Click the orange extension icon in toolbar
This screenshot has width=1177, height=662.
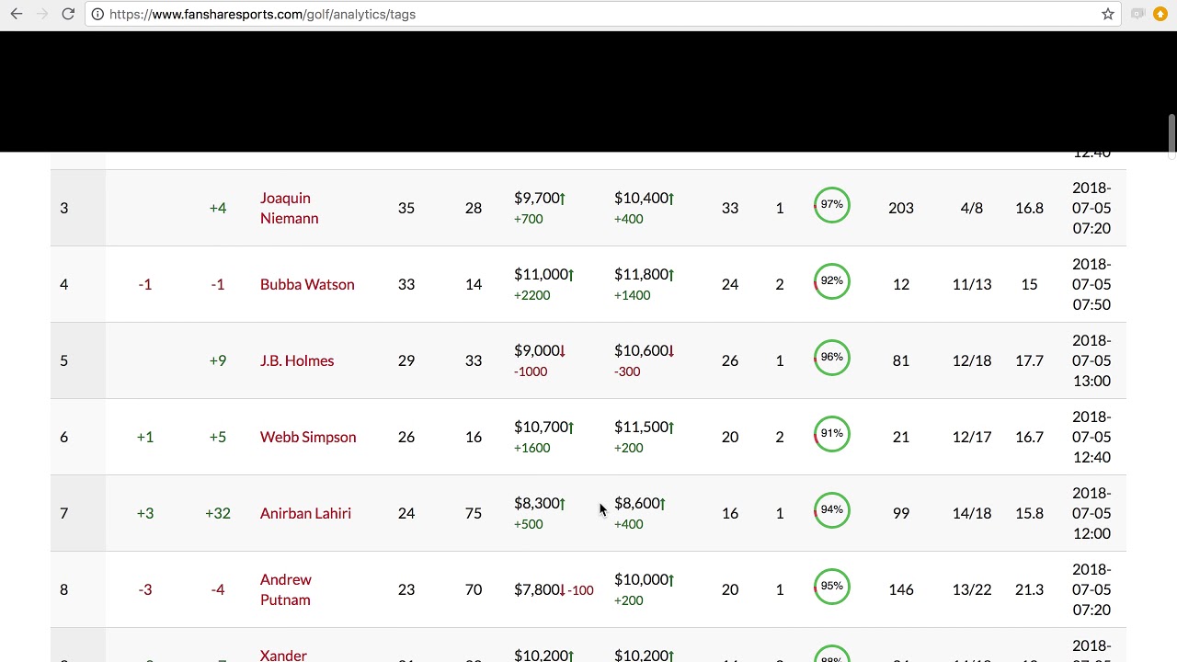[1160, 14]
